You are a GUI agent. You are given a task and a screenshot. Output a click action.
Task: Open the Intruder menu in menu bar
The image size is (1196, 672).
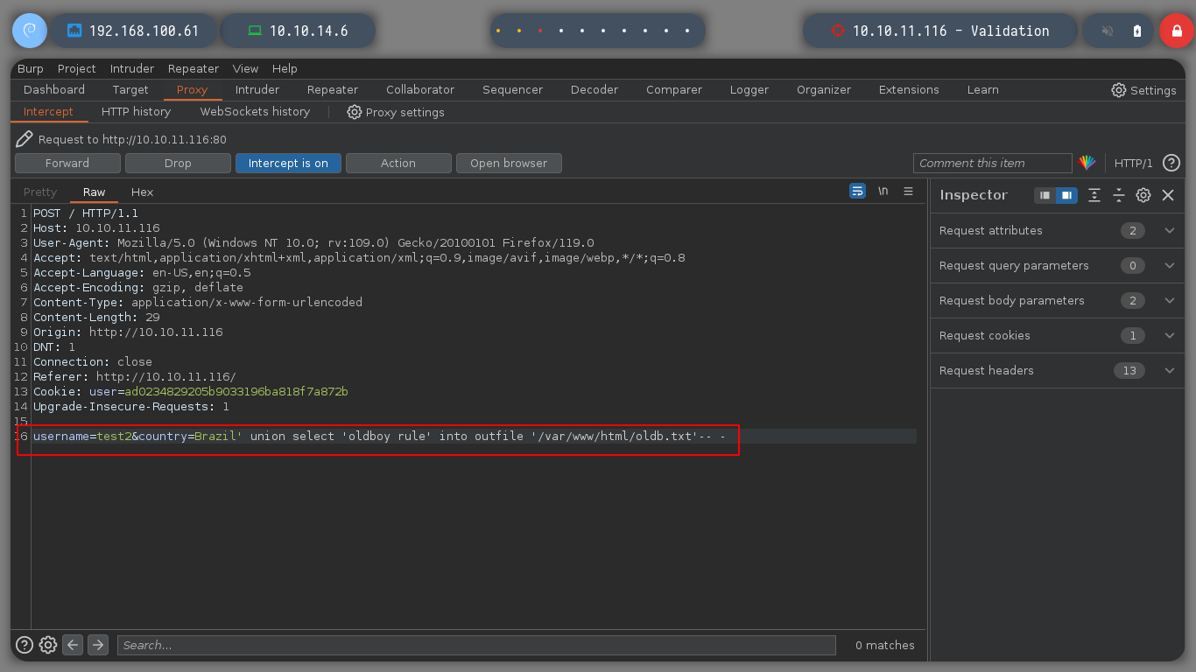click(x=132, y=68)
